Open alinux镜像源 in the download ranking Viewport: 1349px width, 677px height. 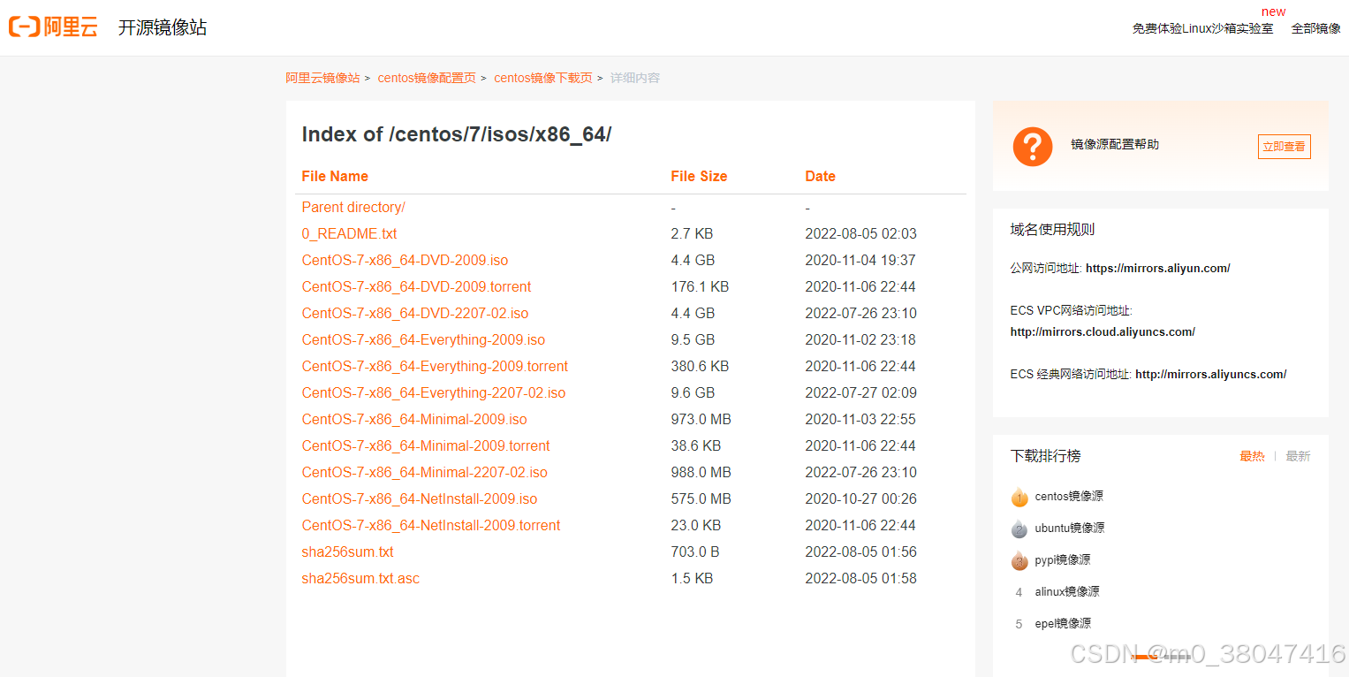1067,592
